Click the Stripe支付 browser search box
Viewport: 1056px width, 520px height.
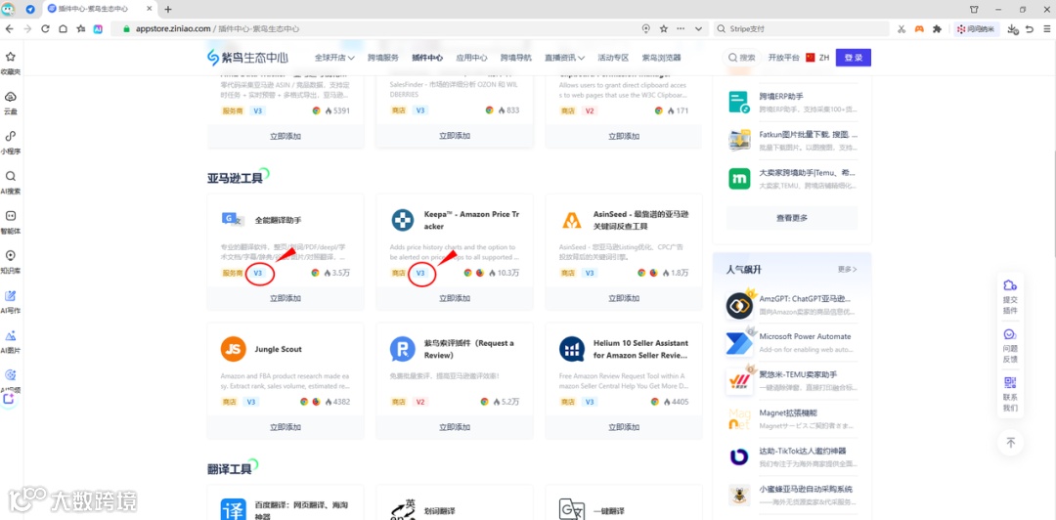[800, 29]
